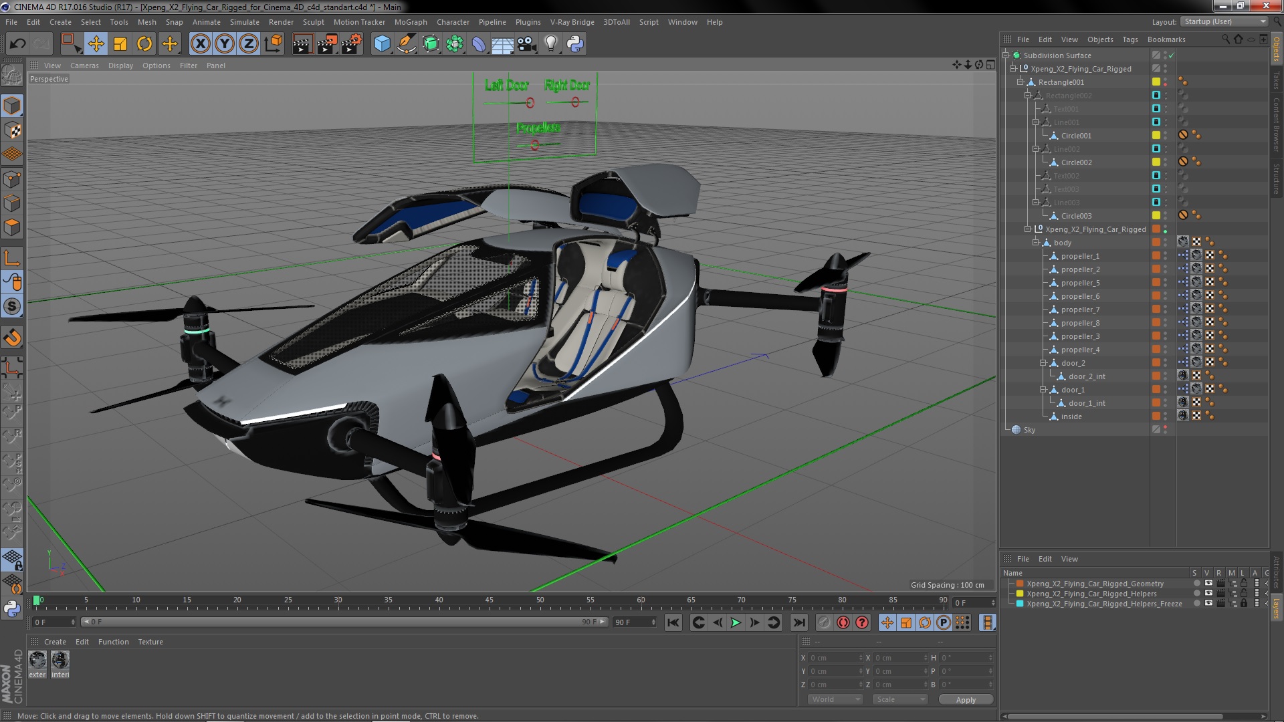1284x722 pixels.
Task: Add a Floor environment object
Action: [x=502, y=44]
